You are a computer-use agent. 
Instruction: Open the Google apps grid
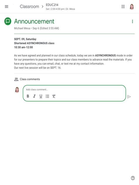[123, 6]
